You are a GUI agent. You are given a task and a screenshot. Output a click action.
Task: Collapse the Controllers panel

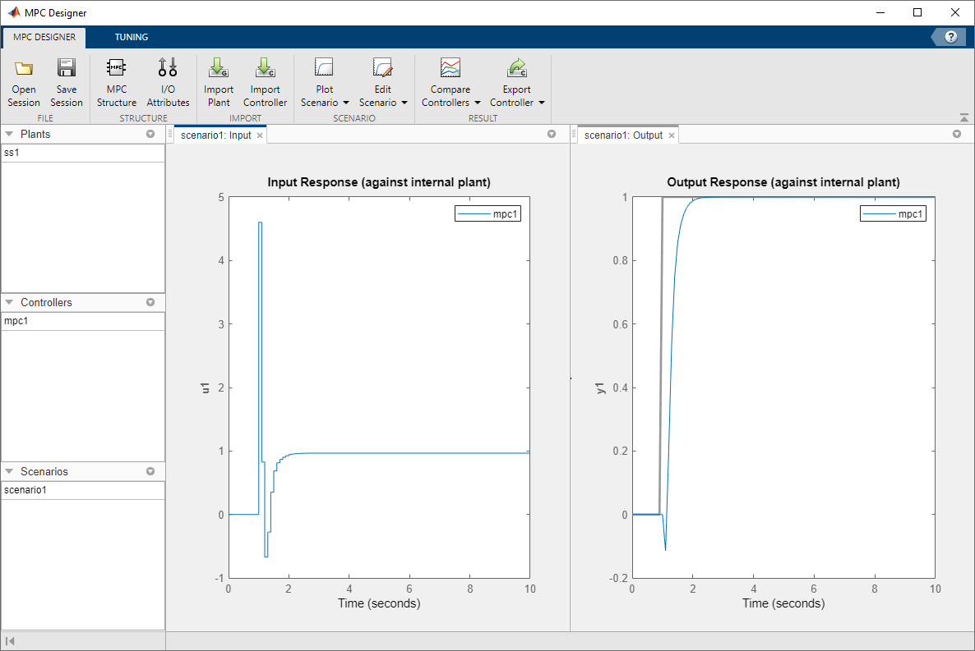click(8, 302)
